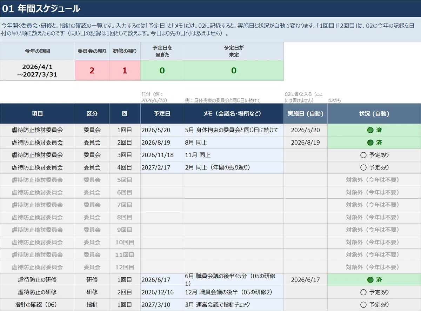Screen dimensions: 421x311
Task: Click the 実施日 cell showing 2026/8/19
Action: 306,143
